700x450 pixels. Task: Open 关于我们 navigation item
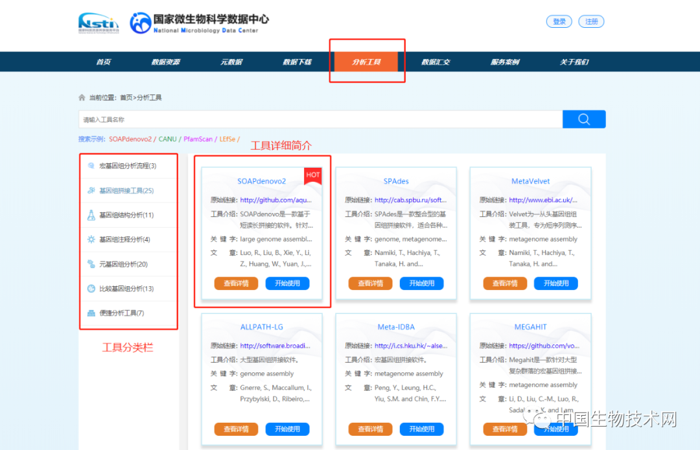pyautogui.click(x=574, y=62)
